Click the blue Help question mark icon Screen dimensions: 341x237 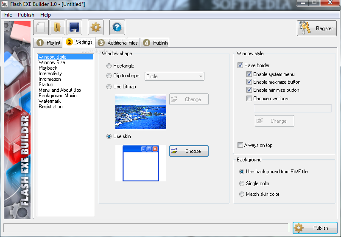(x=117, y=27)
